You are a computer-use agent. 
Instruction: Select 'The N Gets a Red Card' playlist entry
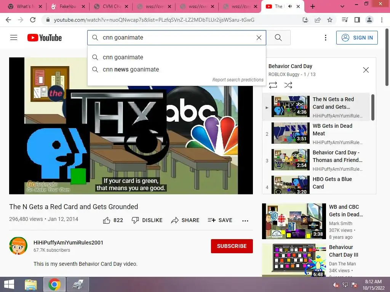316,107
